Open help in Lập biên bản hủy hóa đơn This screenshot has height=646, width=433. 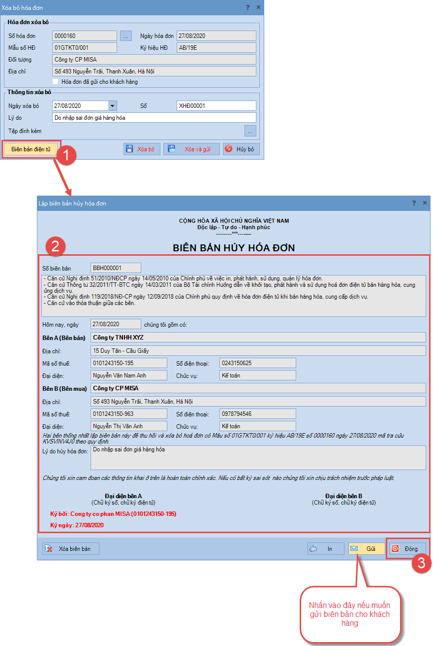(414, 203)
